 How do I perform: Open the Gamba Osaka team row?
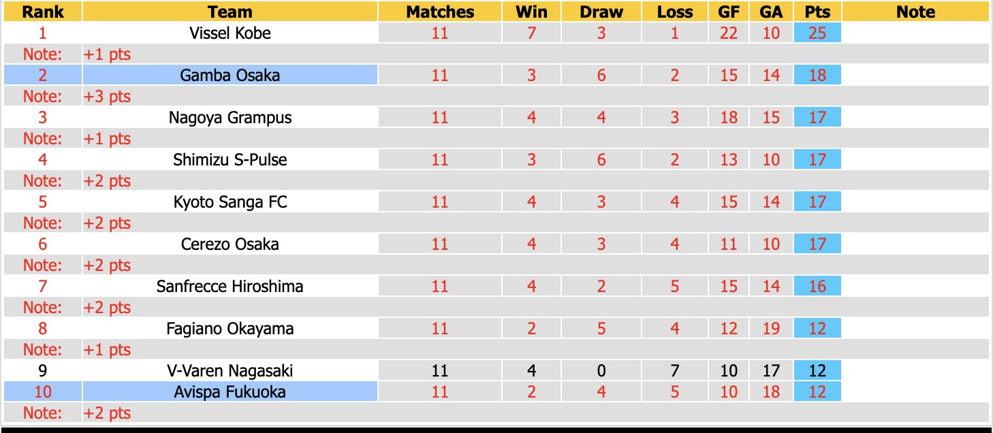tap(230, 75)
